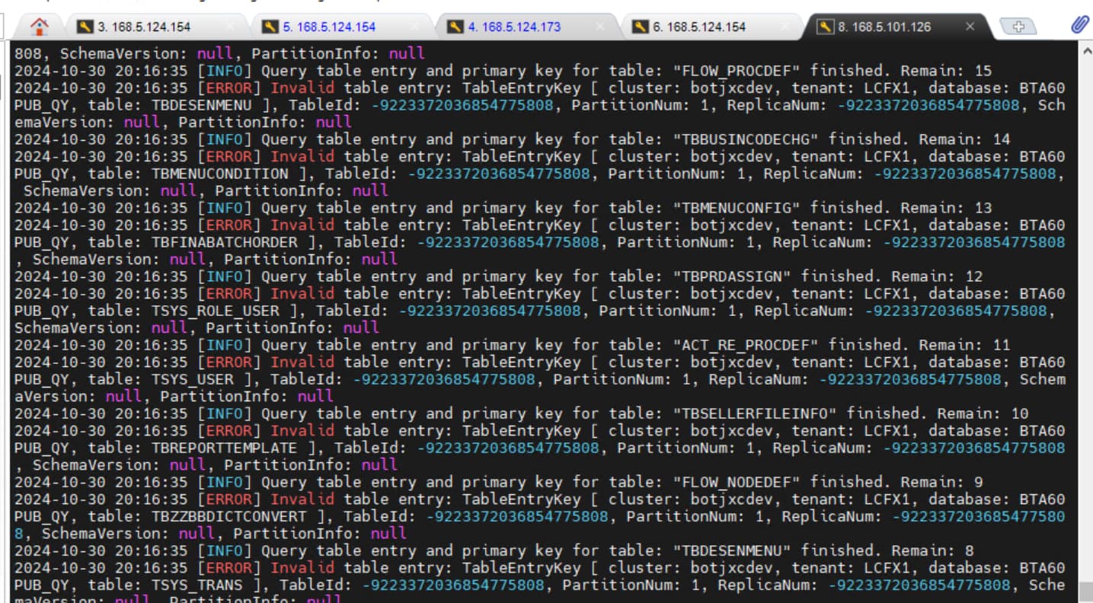Click "Remain: 15" in the log
This screenshot has width=1093, height=603.
pyautogui.click(x=946, y=71)
